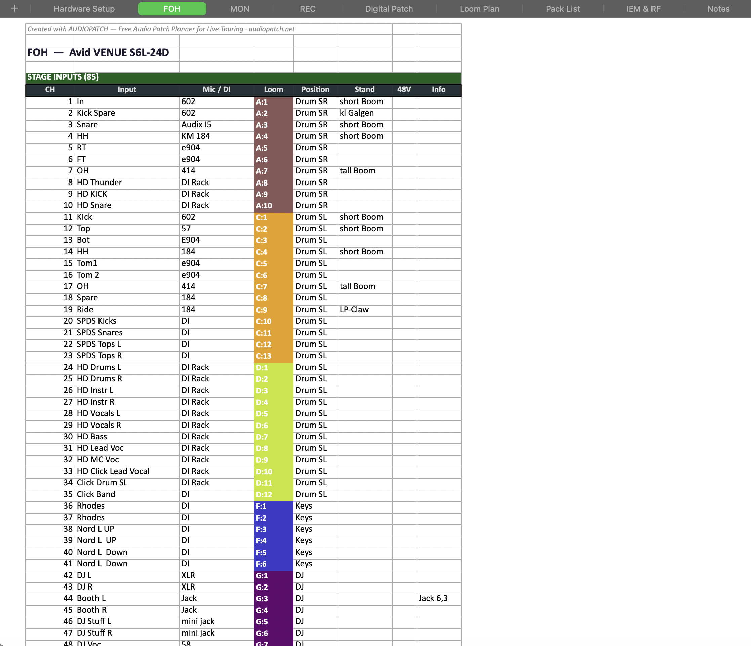Switch to the Hardware Setup tab
751x646 pixels.
[x=84, y=9]
